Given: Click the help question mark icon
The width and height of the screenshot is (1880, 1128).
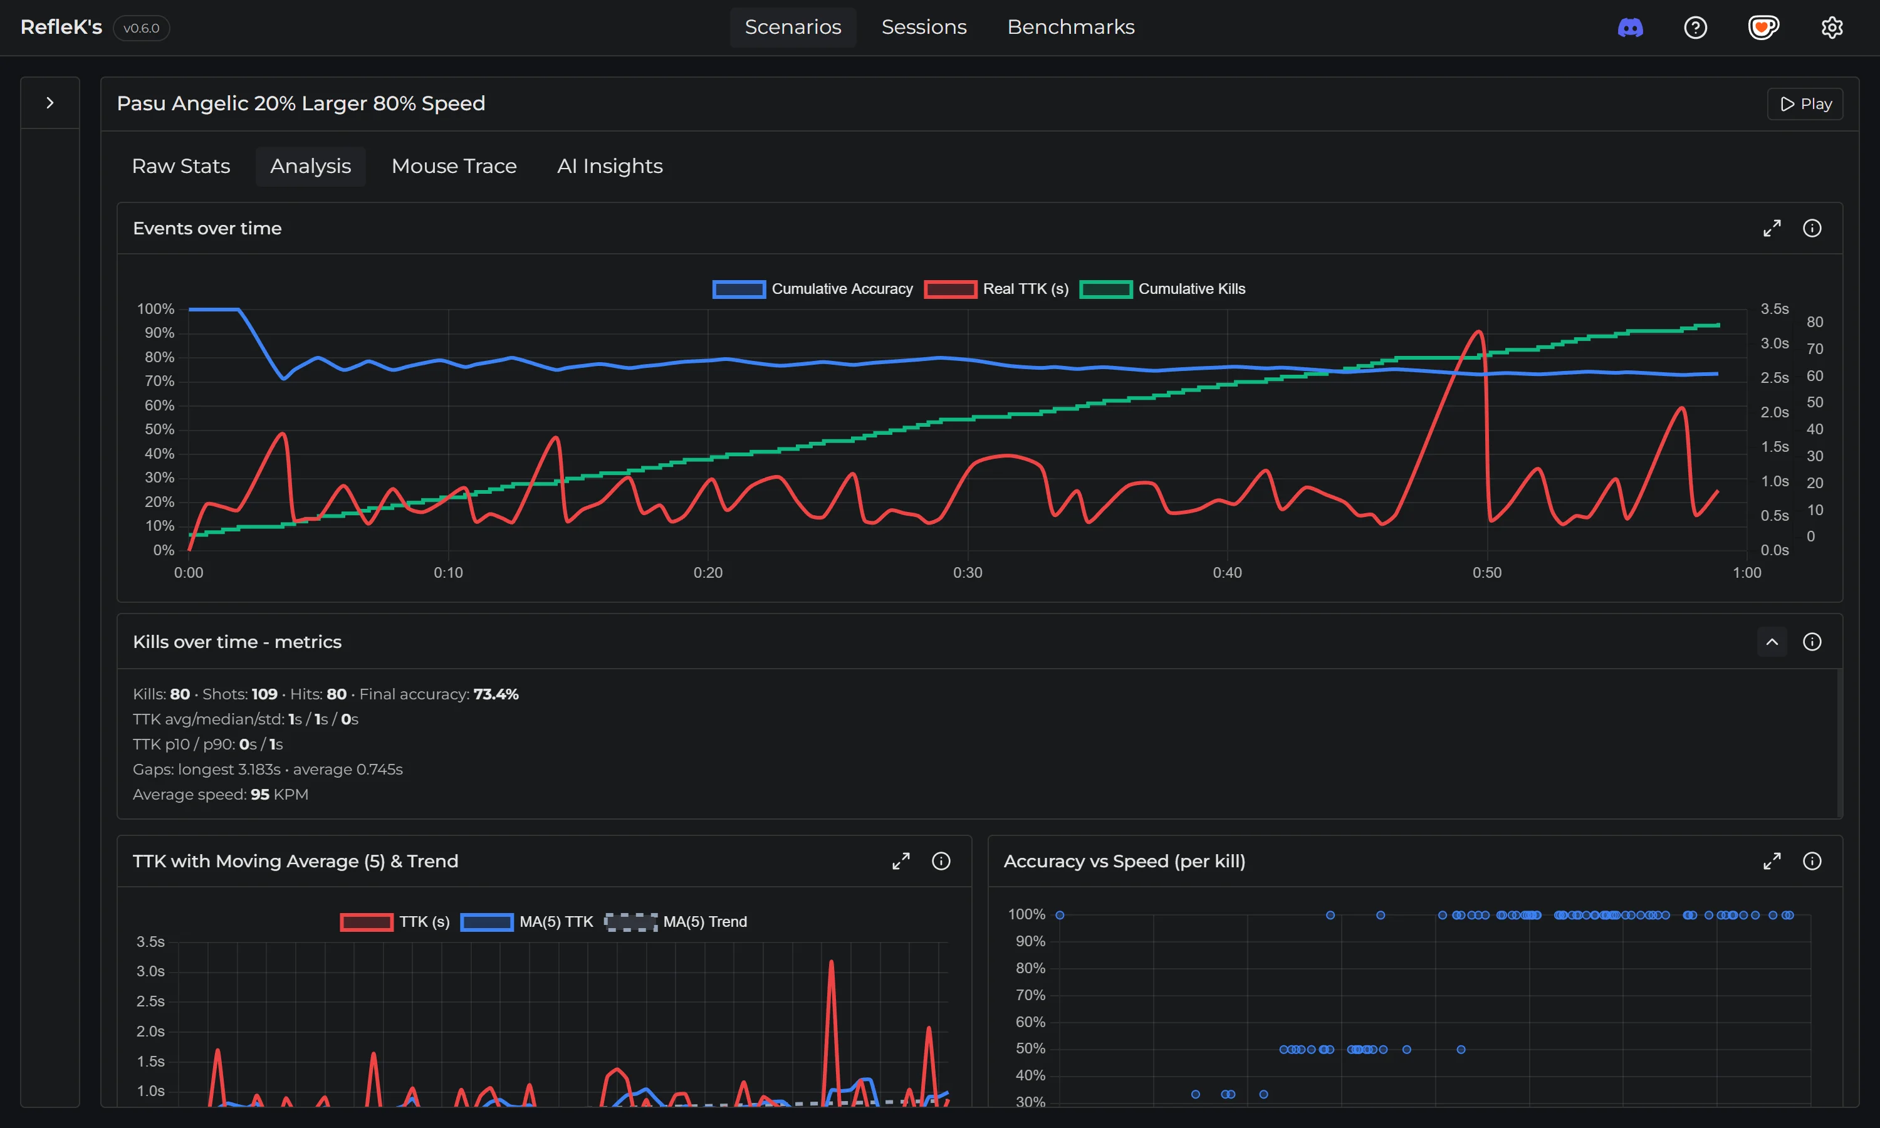Looking at the screenshot, I should coord(1695,28).
